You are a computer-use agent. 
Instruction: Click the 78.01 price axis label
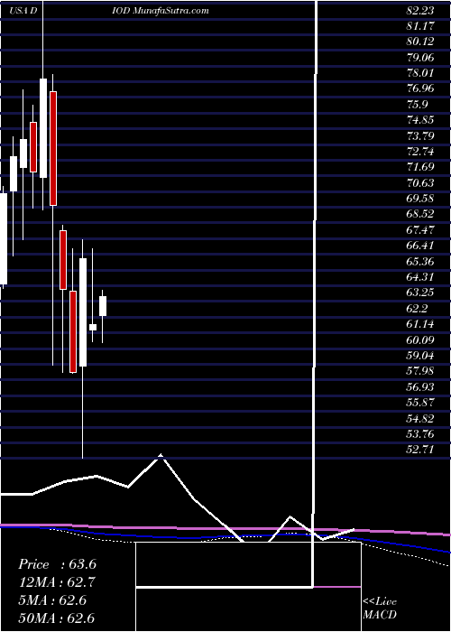pos(419,73)
